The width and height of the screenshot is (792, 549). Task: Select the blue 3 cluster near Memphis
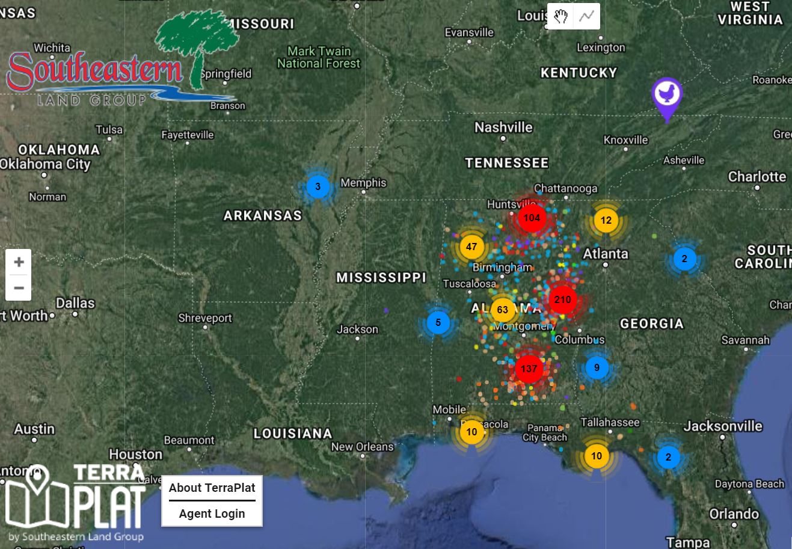318,187
